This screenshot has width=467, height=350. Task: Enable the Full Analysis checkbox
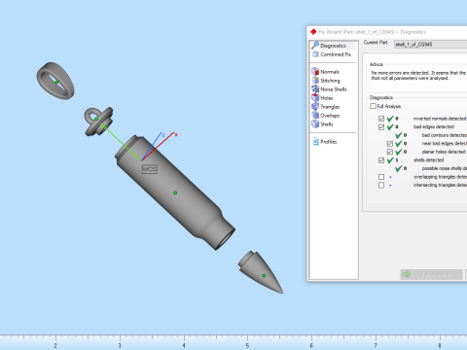(374, 106)
